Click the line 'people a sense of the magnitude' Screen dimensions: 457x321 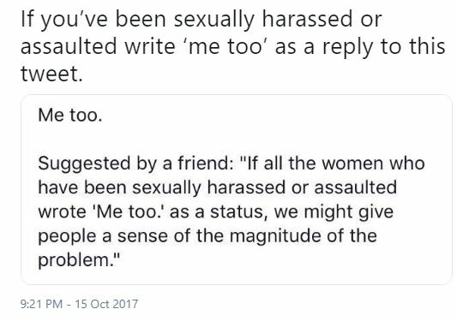tap(207, 236)
